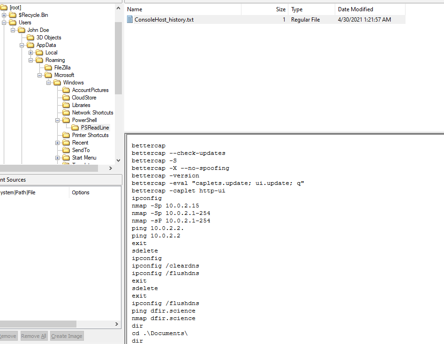Viewport: 444px width, 344px height.
Task: Expand the Start Menu folder node
Action: [58, 158]
